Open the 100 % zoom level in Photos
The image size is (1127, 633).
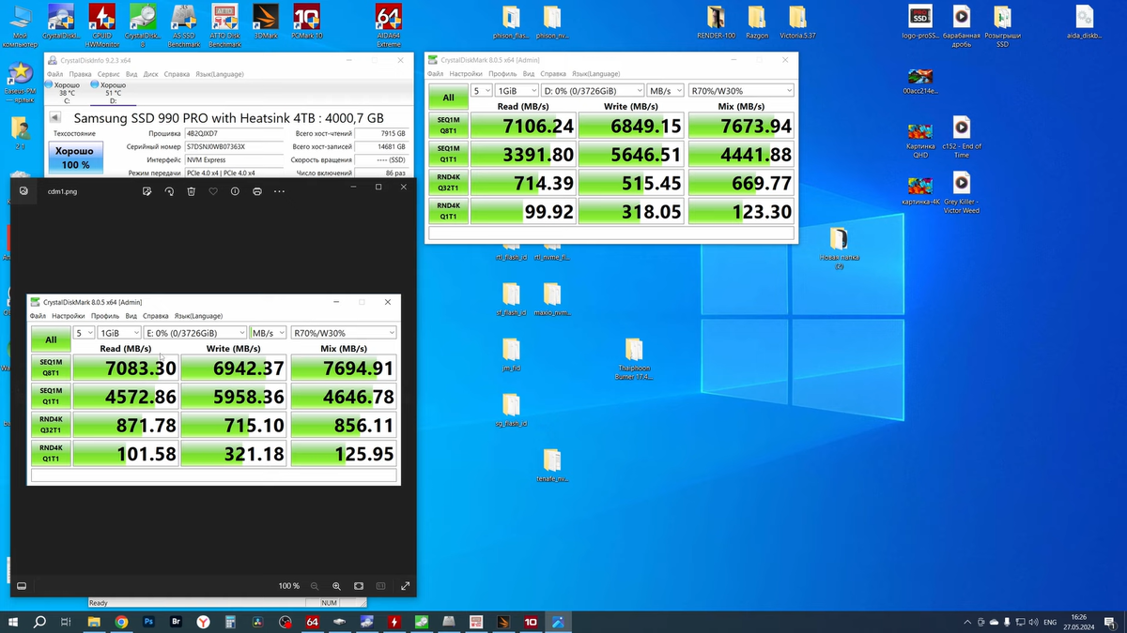[289, 586]
